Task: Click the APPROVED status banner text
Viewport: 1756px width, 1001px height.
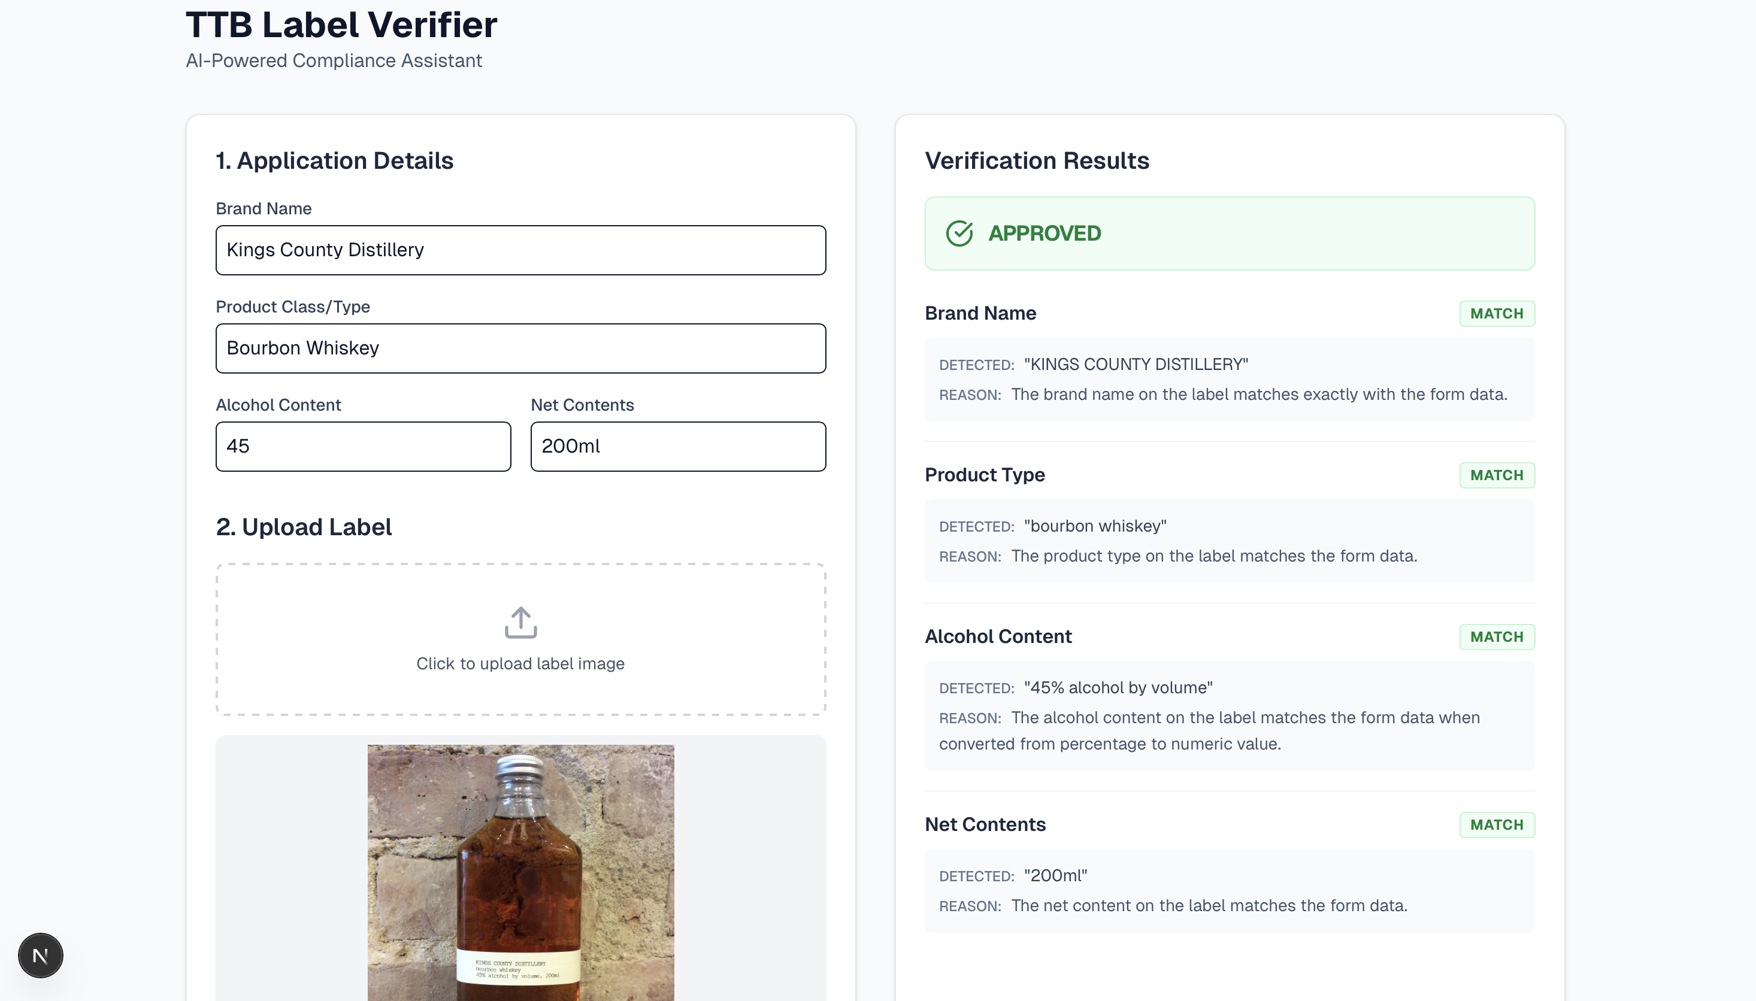Action: coord(1044,233)
